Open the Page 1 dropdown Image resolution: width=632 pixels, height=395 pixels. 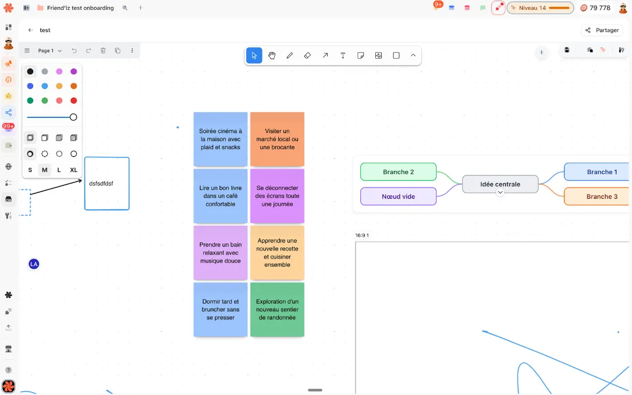pos(50,51)
